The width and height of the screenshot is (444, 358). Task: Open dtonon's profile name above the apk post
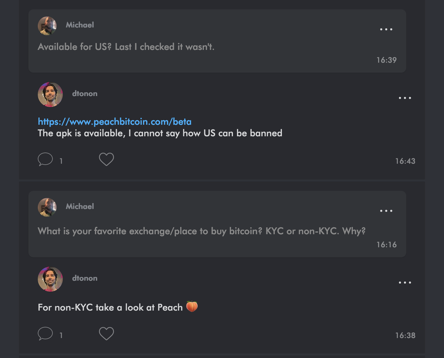pyautogui.click(x=85, y=94)
